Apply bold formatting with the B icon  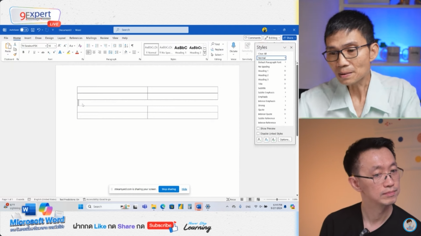23,52
